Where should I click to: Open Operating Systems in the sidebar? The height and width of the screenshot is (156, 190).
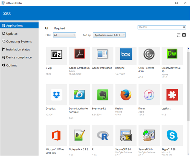[19, 42]
